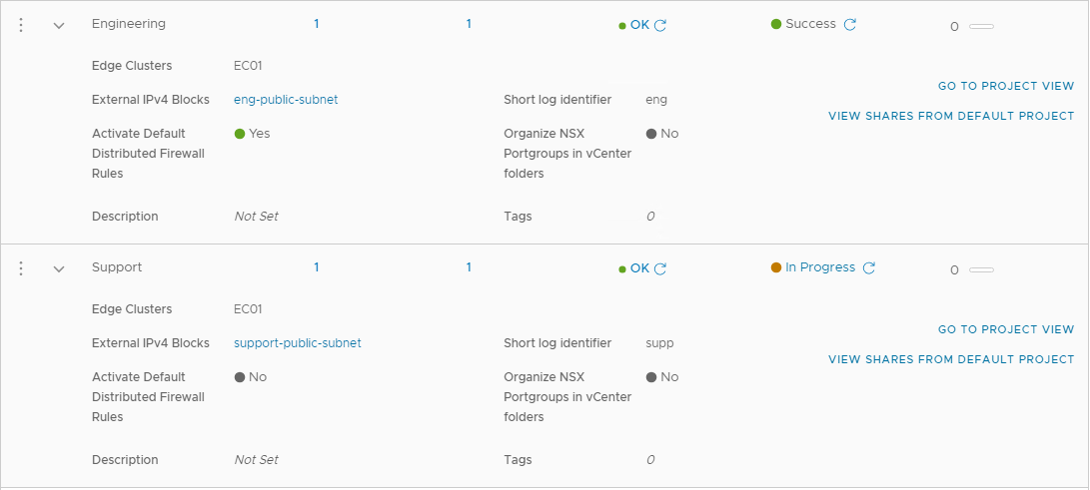Click the Support project name
Viewport: 1090px width, 490px height.
(x=117, y=267)
